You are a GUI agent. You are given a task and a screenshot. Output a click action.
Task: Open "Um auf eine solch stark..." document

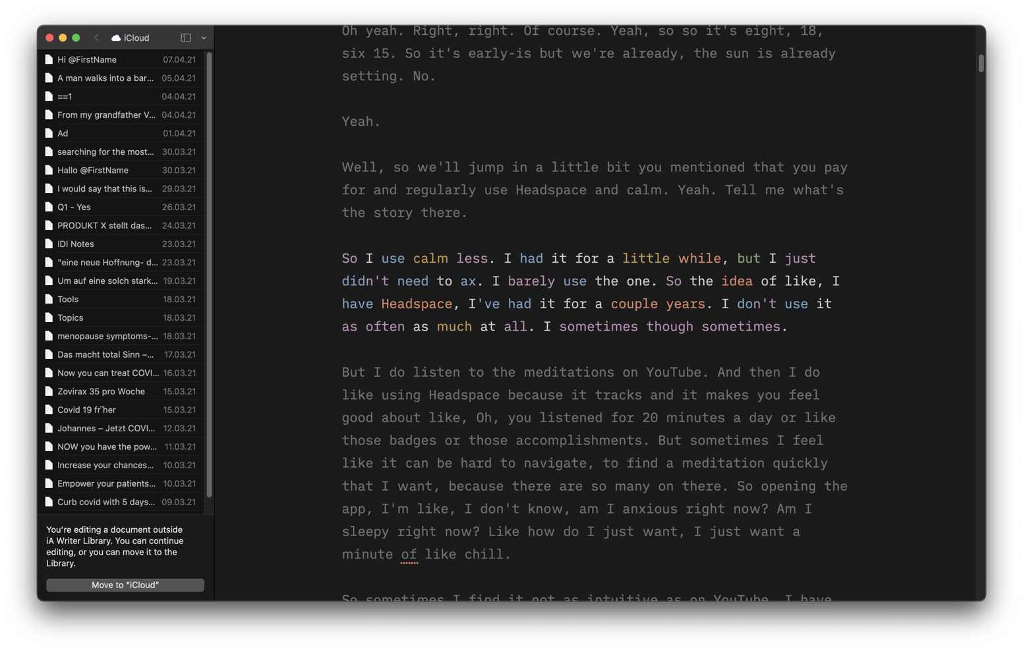(x=121, y=281)
